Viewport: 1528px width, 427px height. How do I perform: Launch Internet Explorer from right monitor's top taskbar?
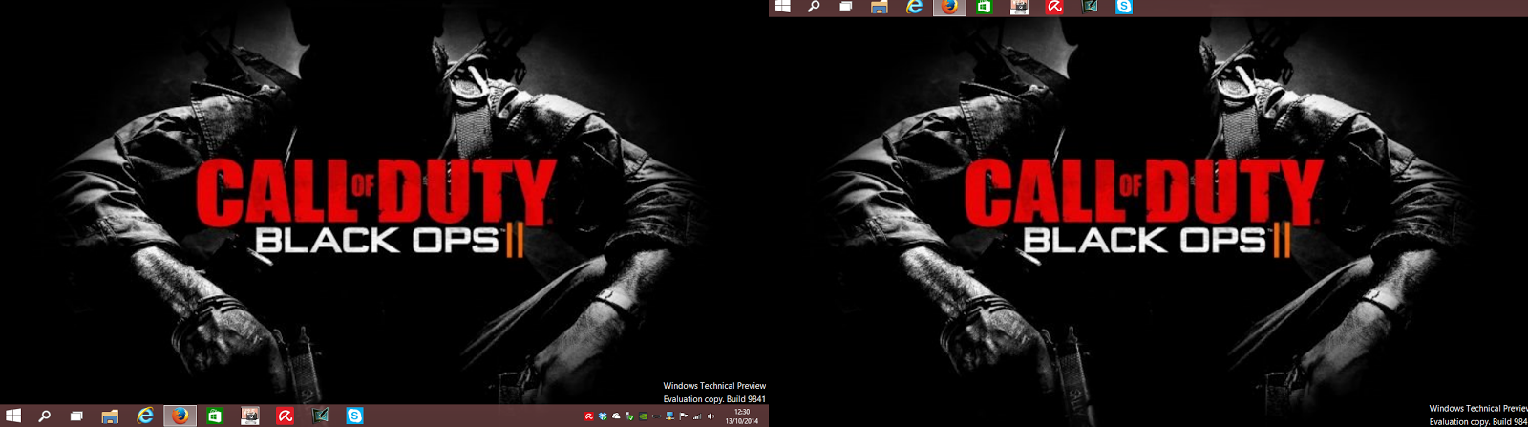tap(915, 7)
